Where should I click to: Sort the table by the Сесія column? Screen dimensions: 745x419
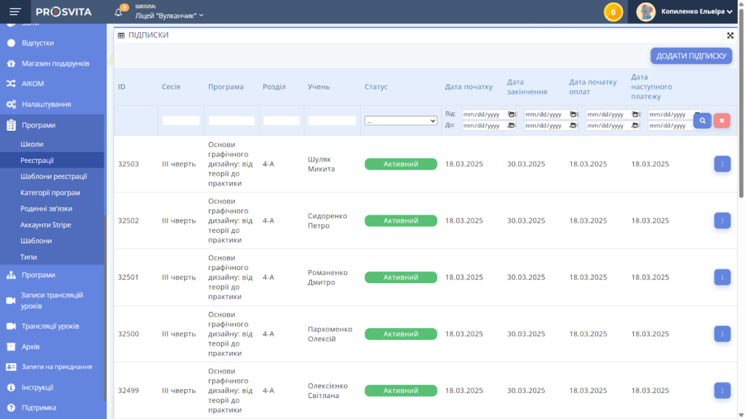pyautogui.click(x=171, y=87)
